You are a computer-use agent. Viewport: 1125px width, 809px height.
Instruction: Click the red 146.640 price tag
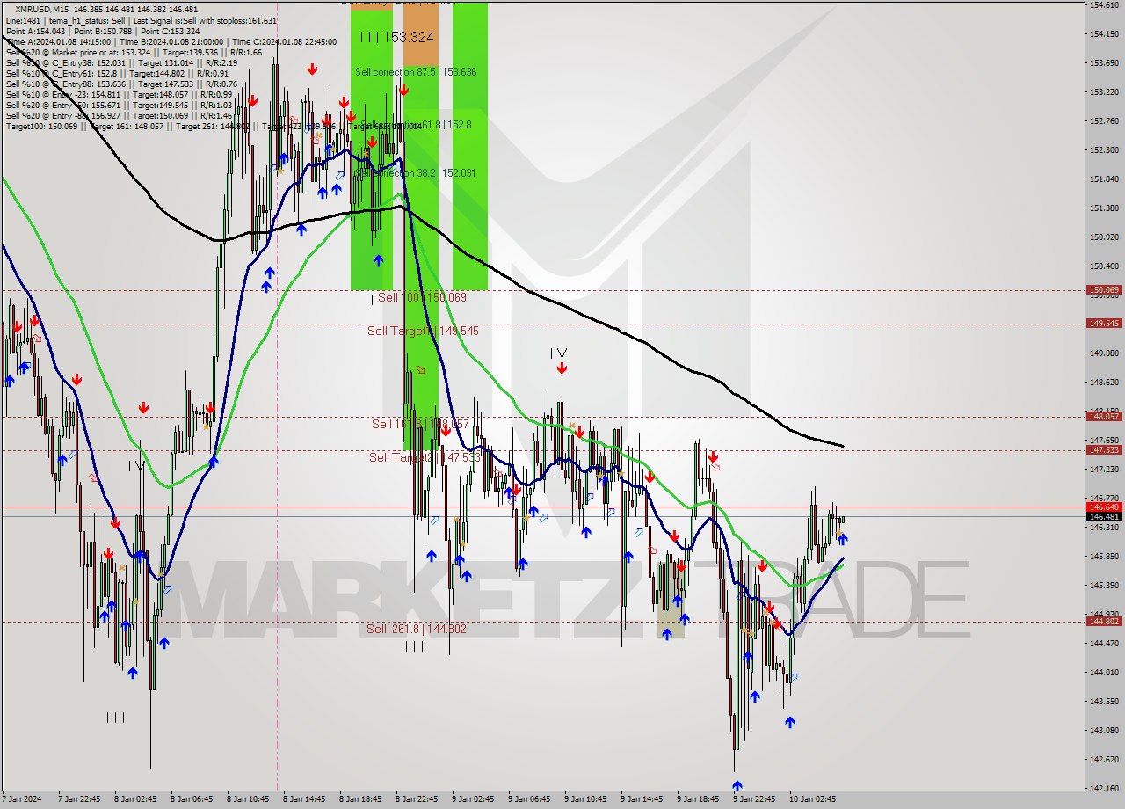point(1104,507)
